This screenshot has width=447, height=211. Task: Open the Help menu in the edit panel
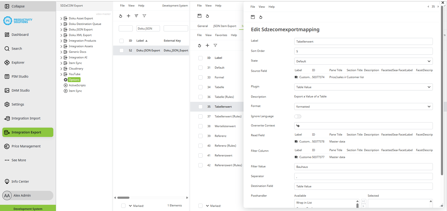click(x=271, y=6)
